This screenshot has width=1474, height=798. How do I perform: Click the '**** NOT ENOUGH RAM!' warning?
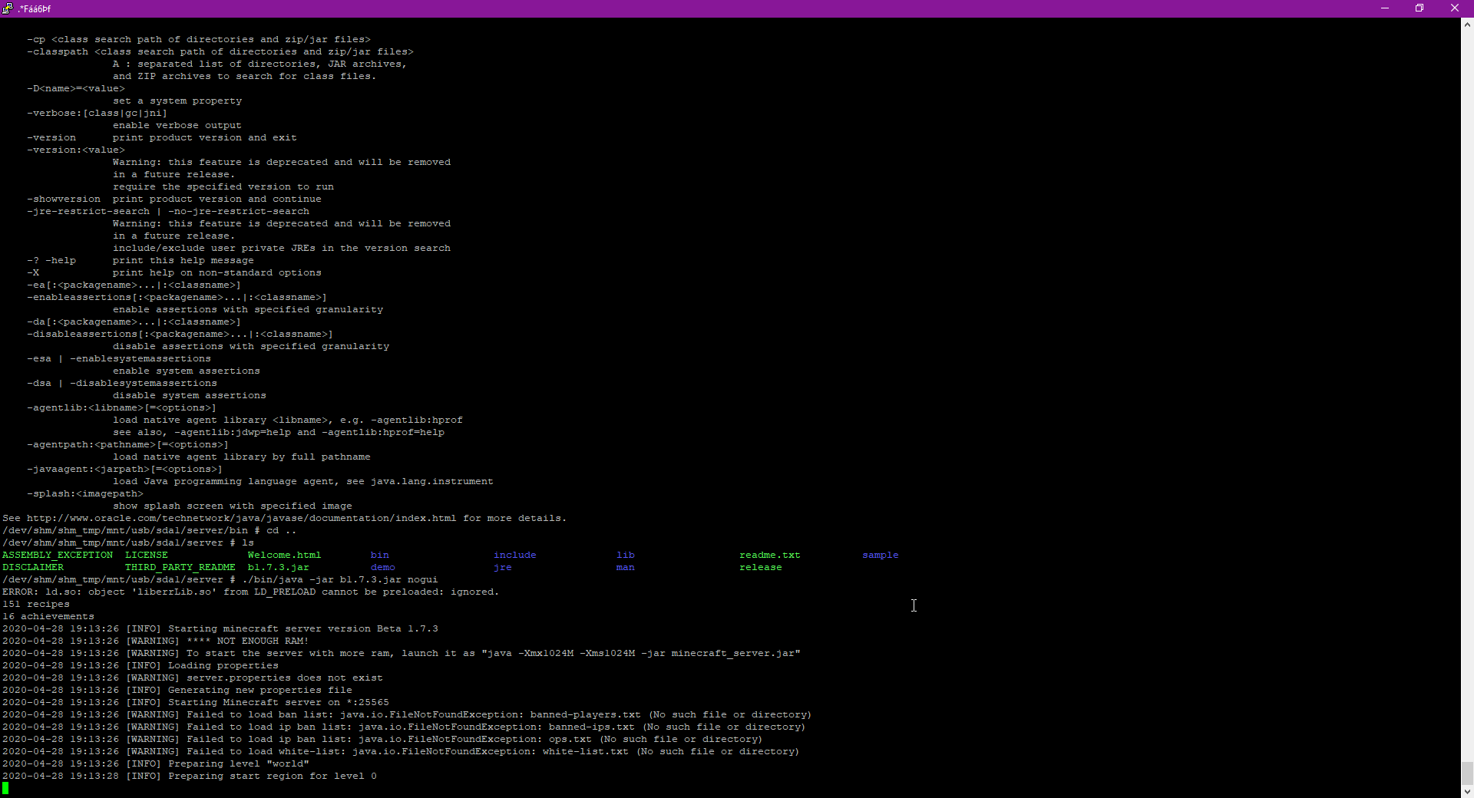(248, 641)
